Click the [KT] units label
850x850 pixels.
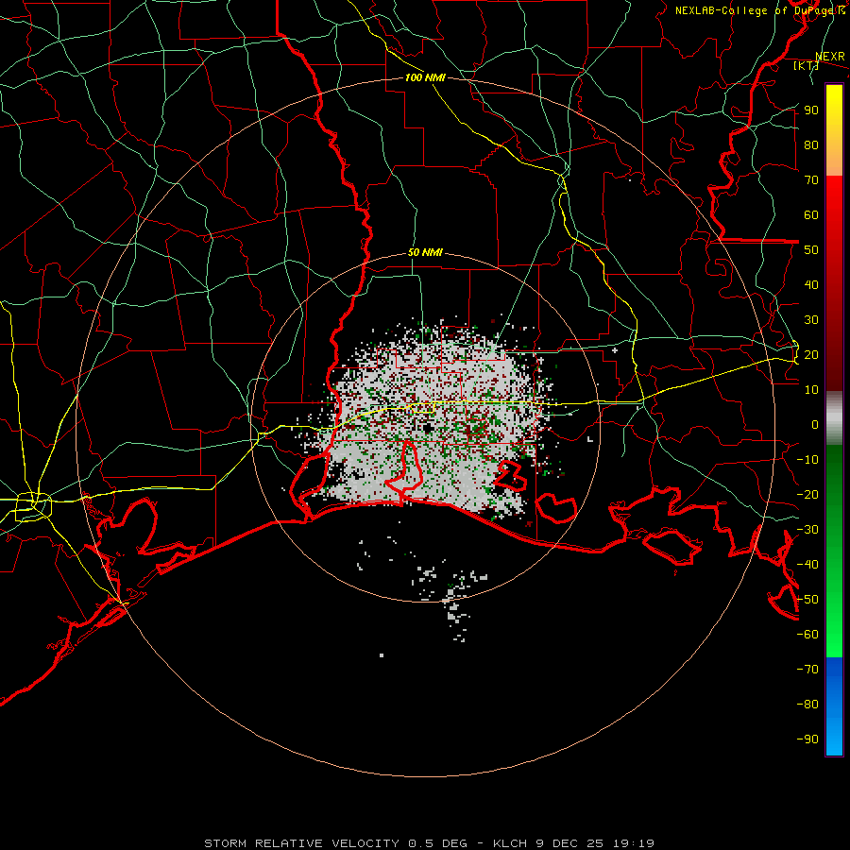[x=806, y=65]
